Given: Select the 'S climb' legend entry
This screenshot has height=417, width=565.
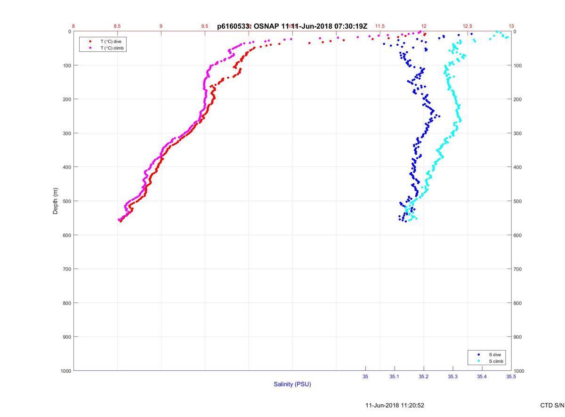Looking at the screenshot, I should pos(496,361).
